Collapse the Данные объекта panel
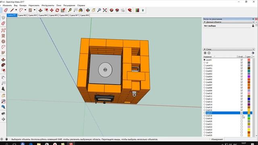 click(205, 22)
